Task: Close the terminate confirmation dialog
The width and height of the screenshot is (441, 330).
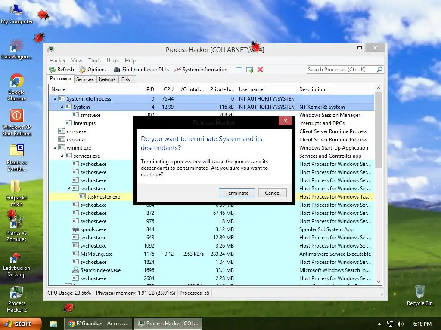Action: (x=286, y=121)
